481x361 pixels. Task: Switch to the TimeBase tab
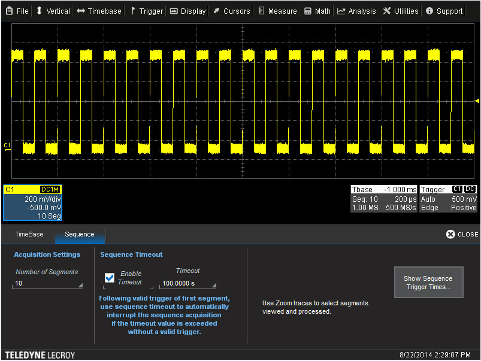click(x=28, y=234)
